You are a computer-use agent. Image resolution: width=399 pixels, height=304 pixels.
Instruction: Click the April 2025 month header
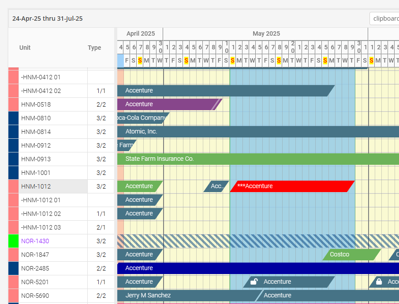[141, 33]
